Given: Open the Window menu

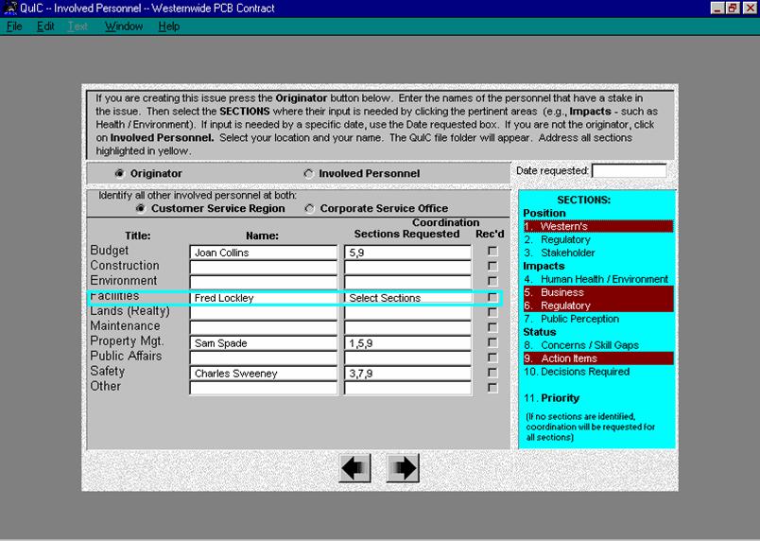Looking at the screenshot, I should pos(124,26).
